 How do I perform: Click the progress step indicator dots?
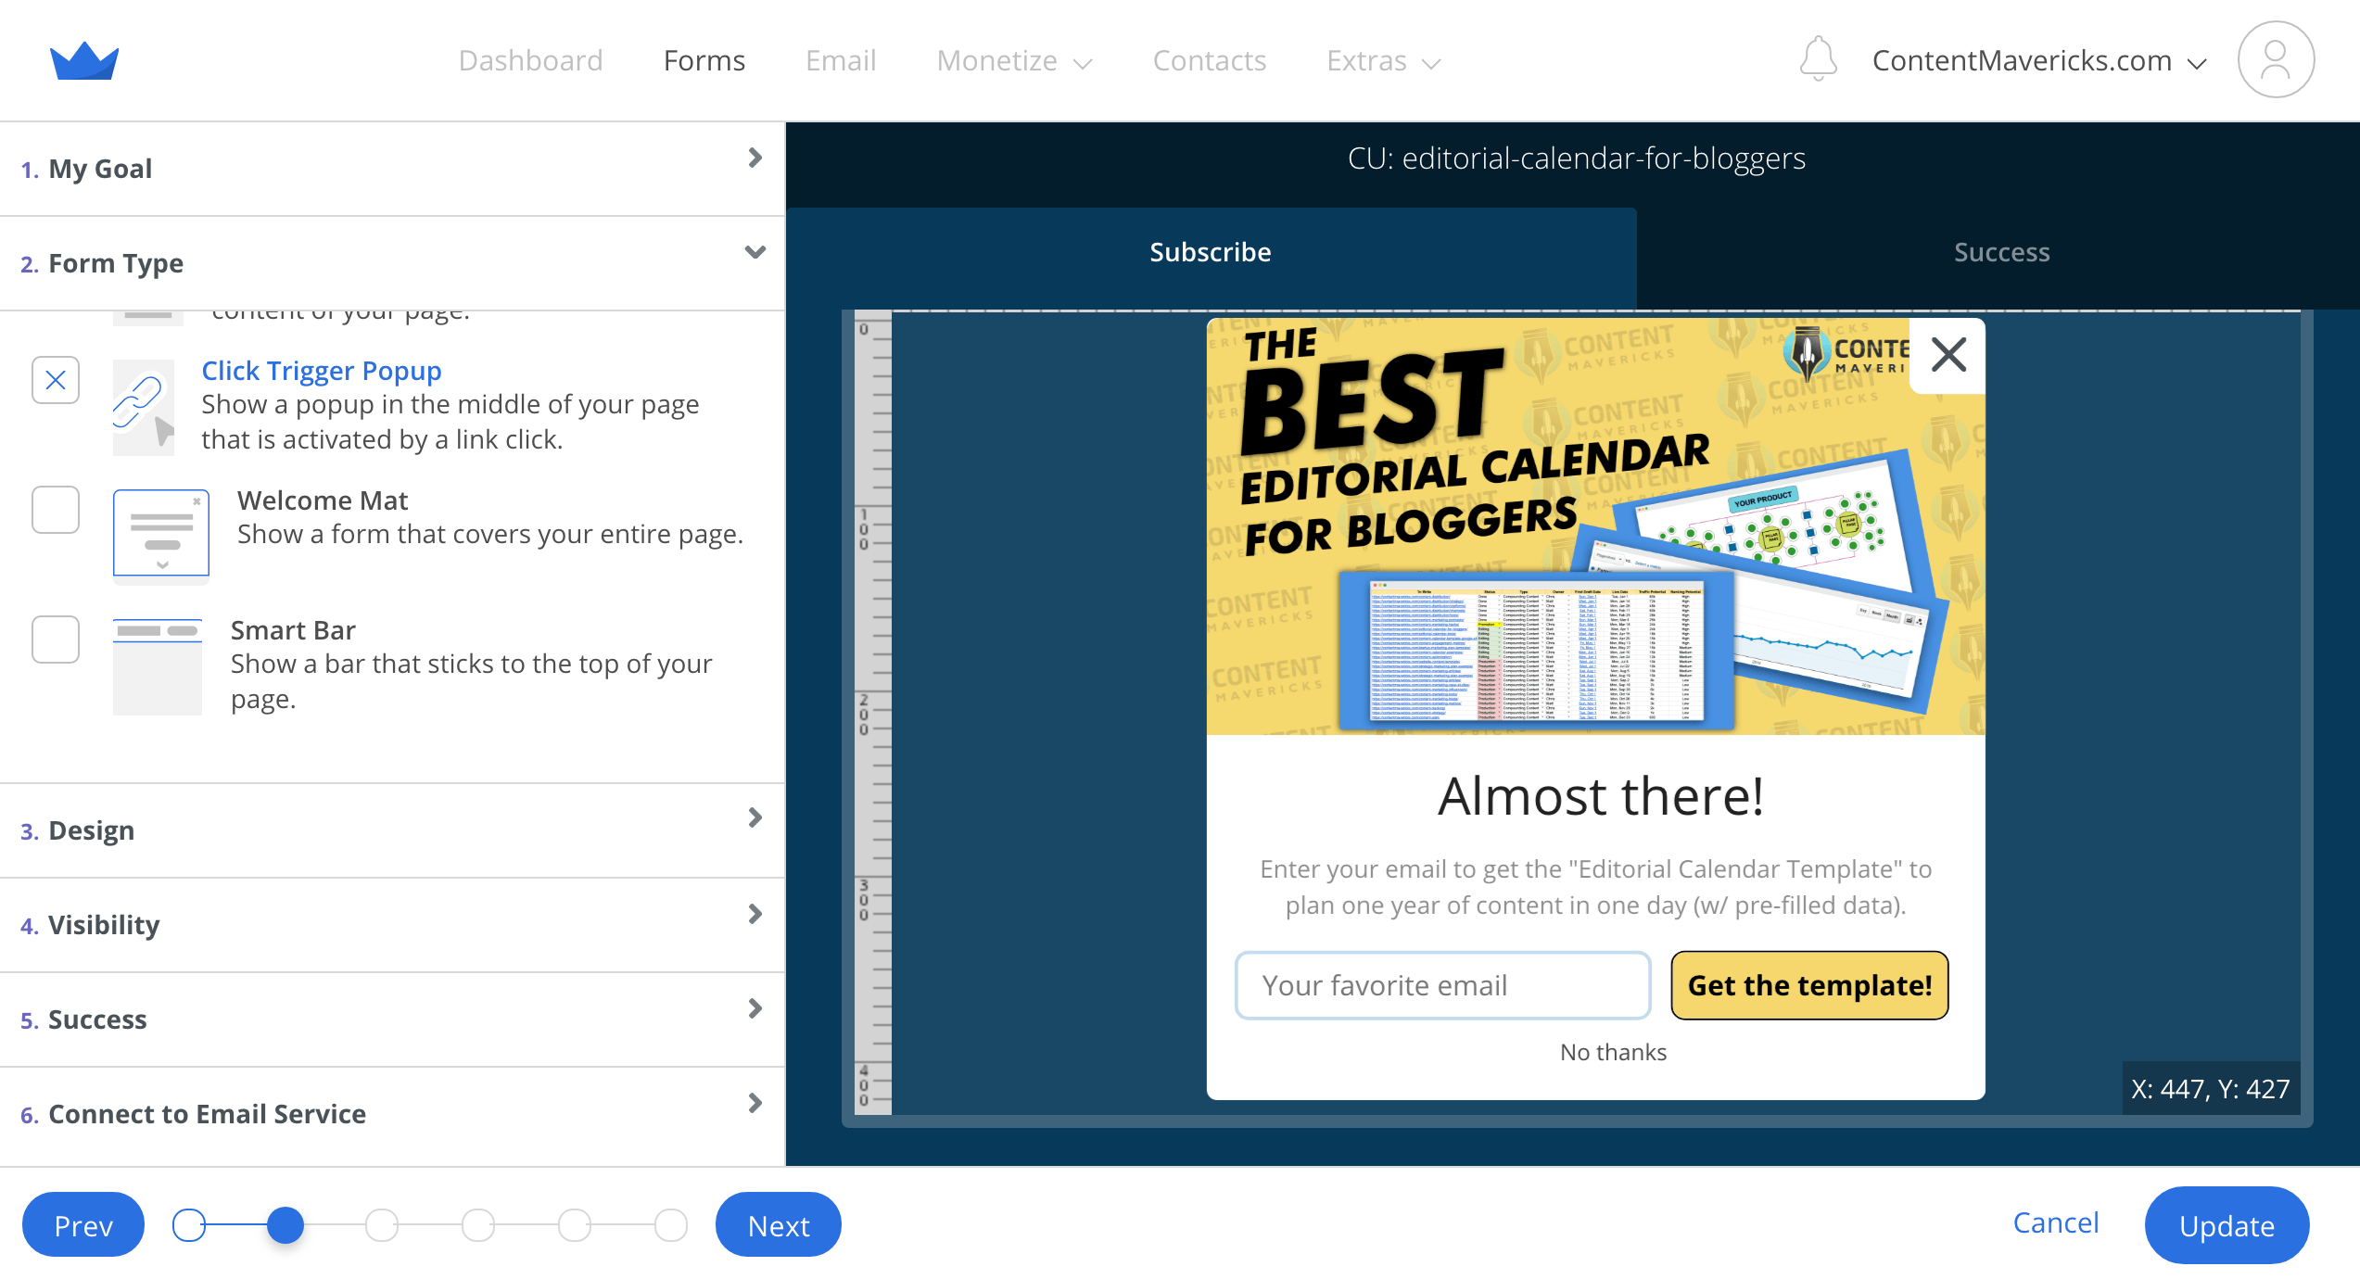tap(426, 1225)
